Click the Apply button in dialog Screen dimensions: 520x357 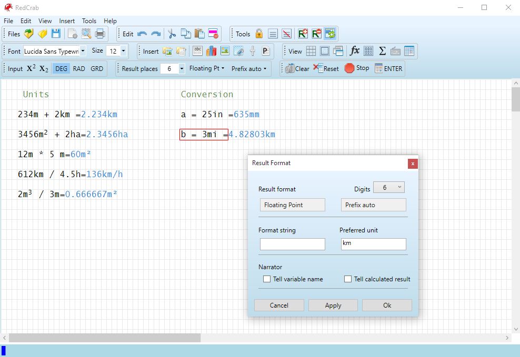[x=333, y=305]
